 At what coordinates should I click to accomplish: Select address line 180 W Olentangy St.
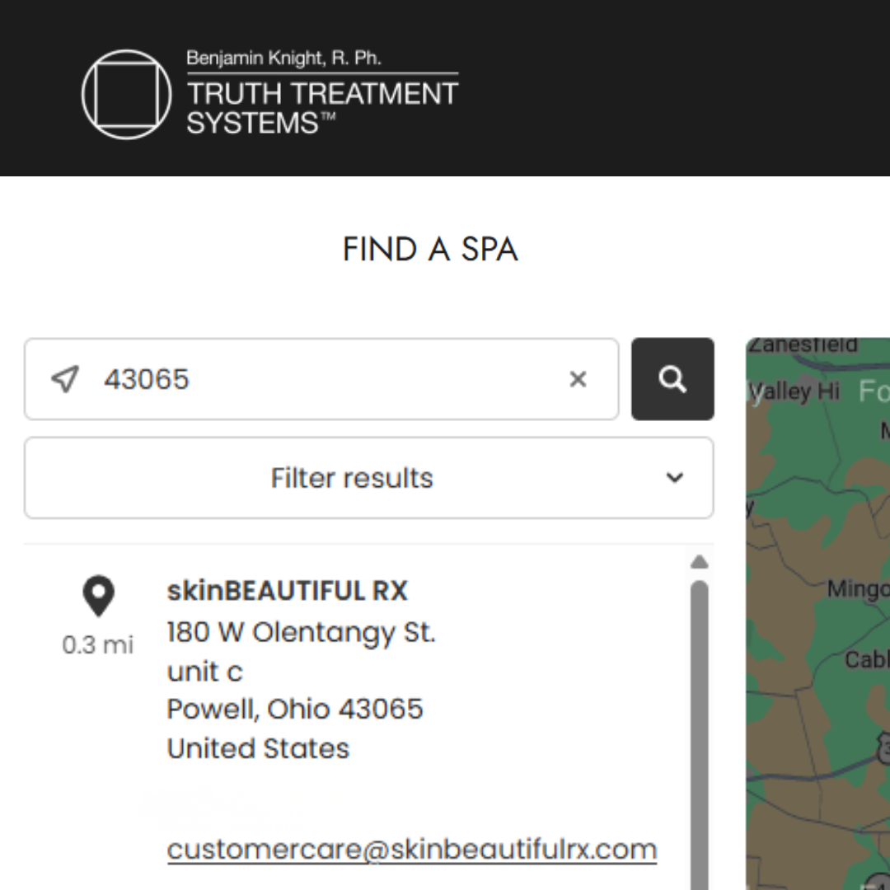point(302,632)
